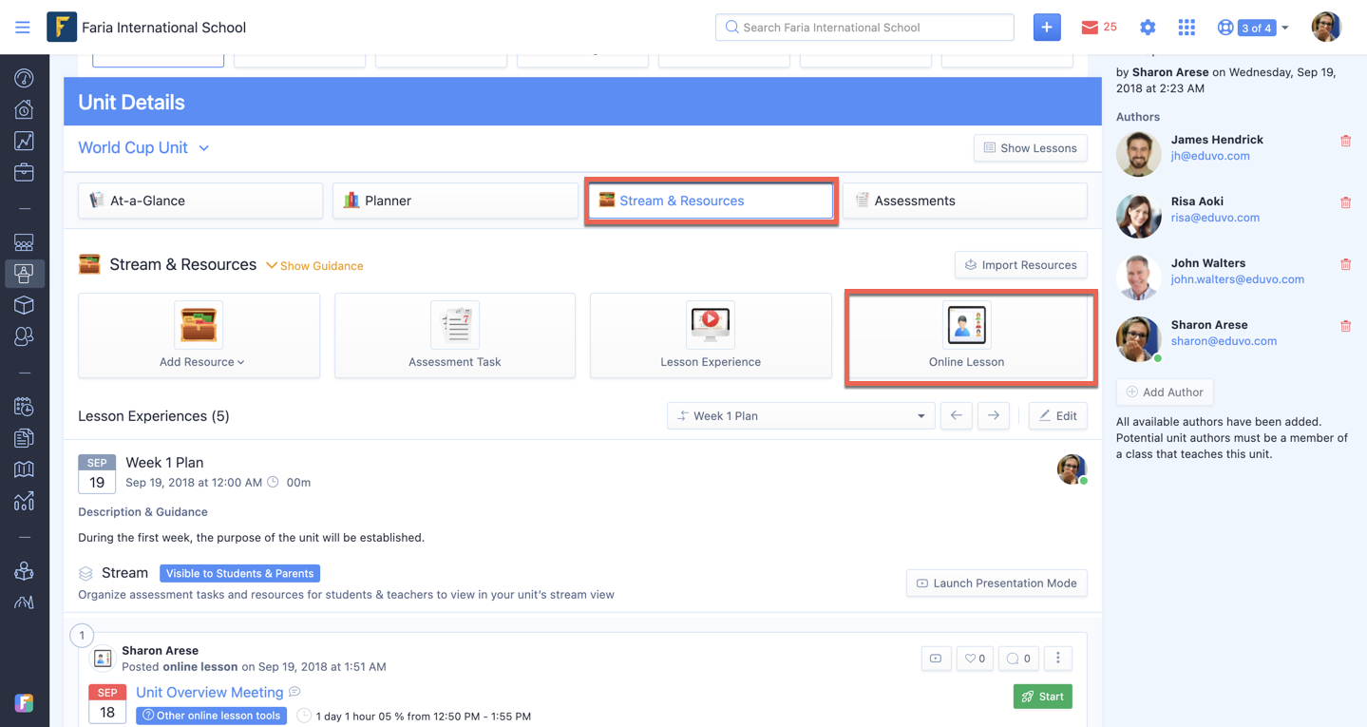Click the risa@eduvo.com email link
The height and width of the screenshot is (727, 1367).
tap(1215, 218)
